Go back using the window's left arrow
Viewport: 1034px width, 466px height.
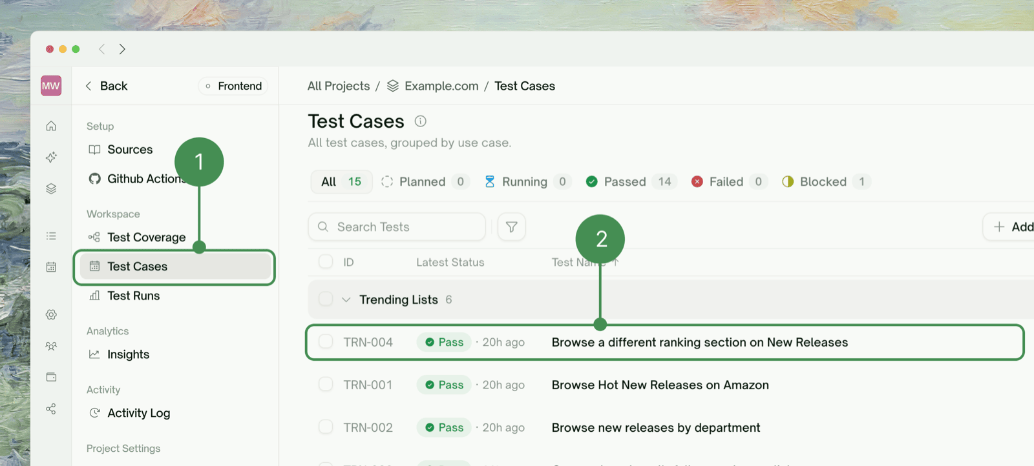click(x=101, y=49)
